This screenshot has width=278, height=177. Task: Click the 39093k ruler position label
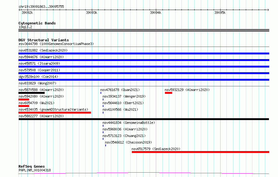tap(92, 13)
